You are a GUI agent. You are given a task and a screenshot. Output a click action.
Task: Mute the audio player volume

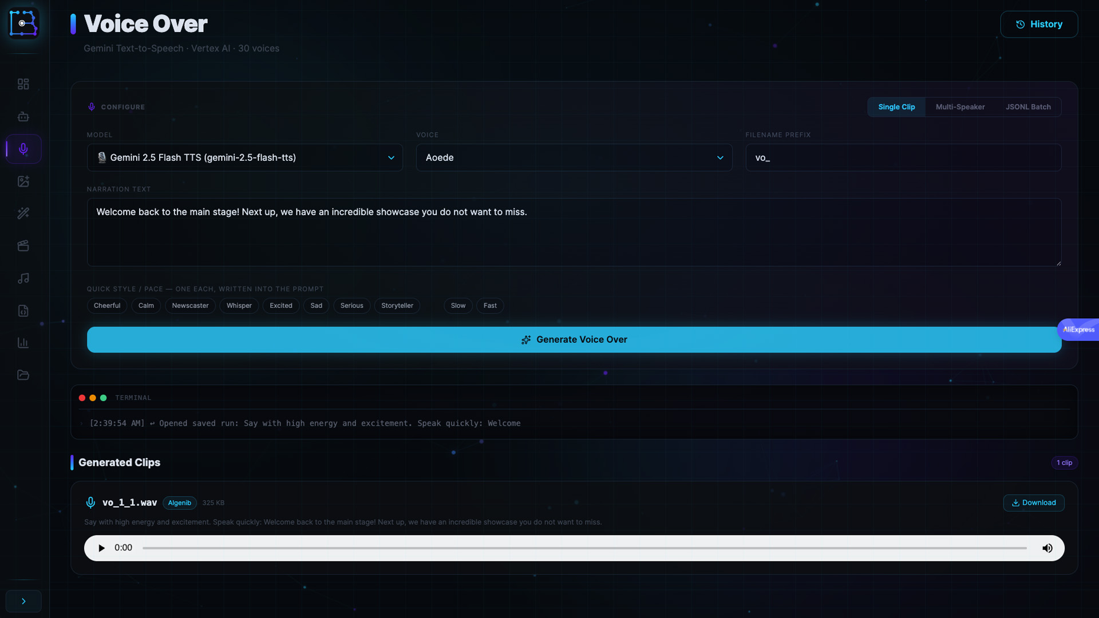(x=1047, y=548)
